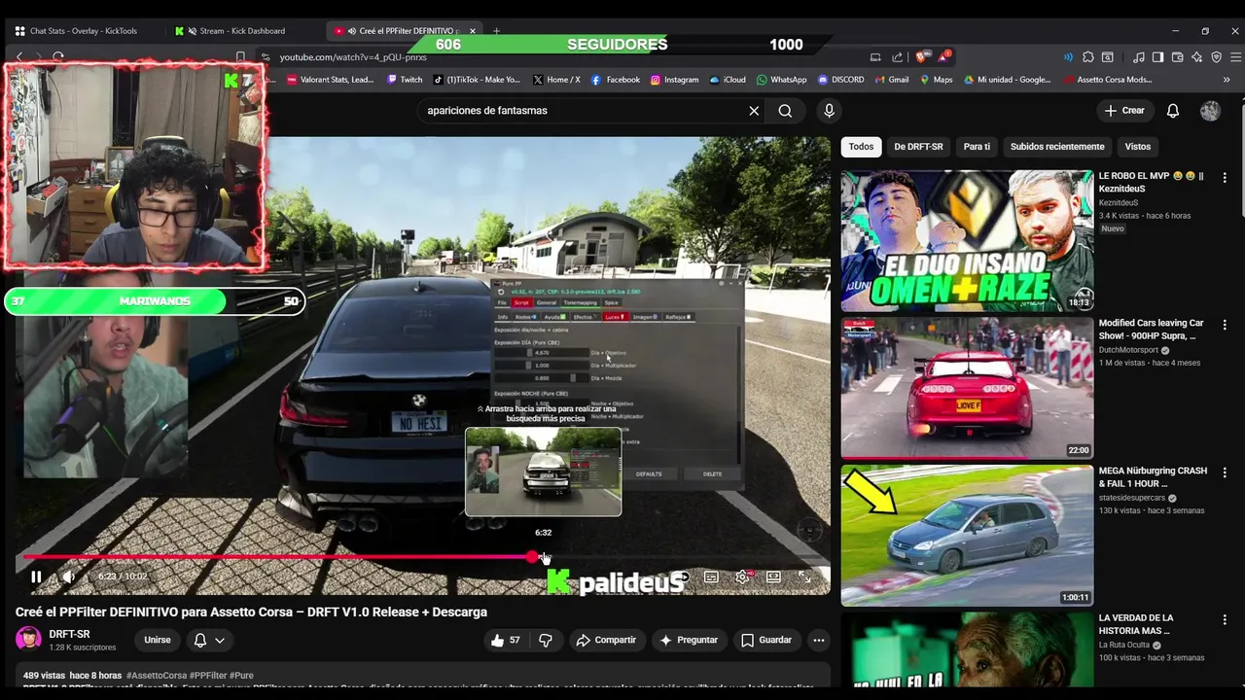Image resolution: width=1245 pixels, height=700 pixels.
Task: Open MEGA Nürburgring CRASH video thumbnail
Action: coord(967,535)
